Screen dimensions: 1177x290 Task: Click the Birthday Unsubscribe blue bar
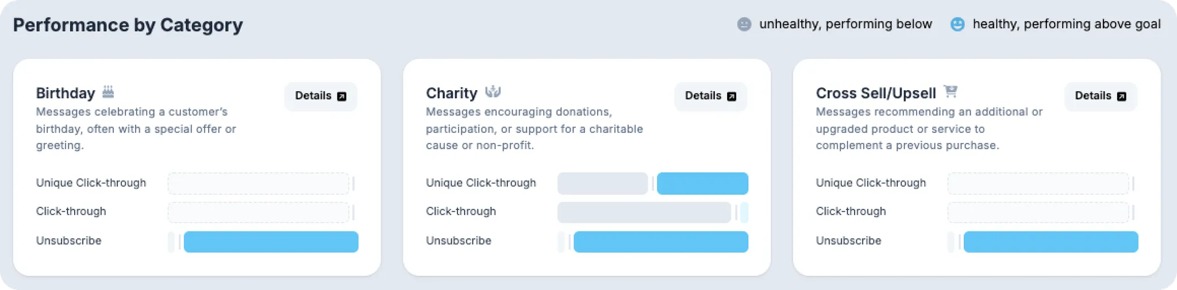pos(271,242)
